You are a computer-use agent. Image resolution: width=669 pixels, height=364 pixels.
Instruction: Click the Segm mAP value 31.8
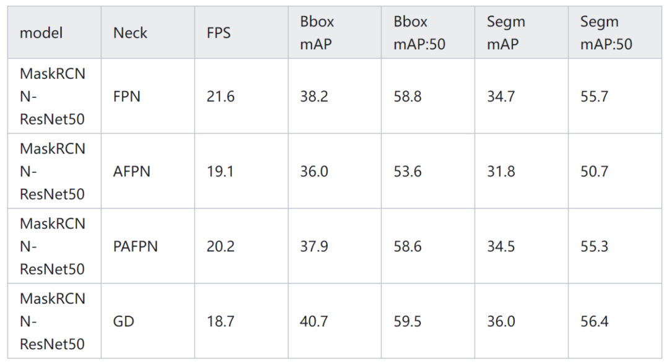501,171
